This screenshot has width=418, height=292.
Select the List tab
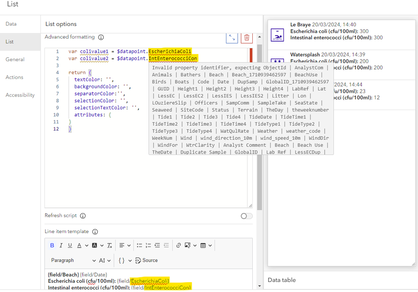(x=20, y=42)
